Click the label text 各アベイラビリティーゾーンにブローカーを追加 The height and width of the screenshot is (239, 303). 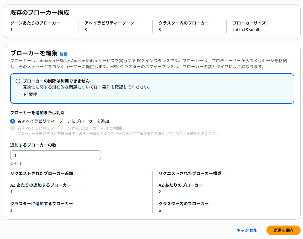[63, 121]
